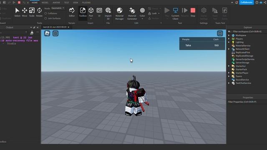Click the Filter Properties input field

(247, 102)
